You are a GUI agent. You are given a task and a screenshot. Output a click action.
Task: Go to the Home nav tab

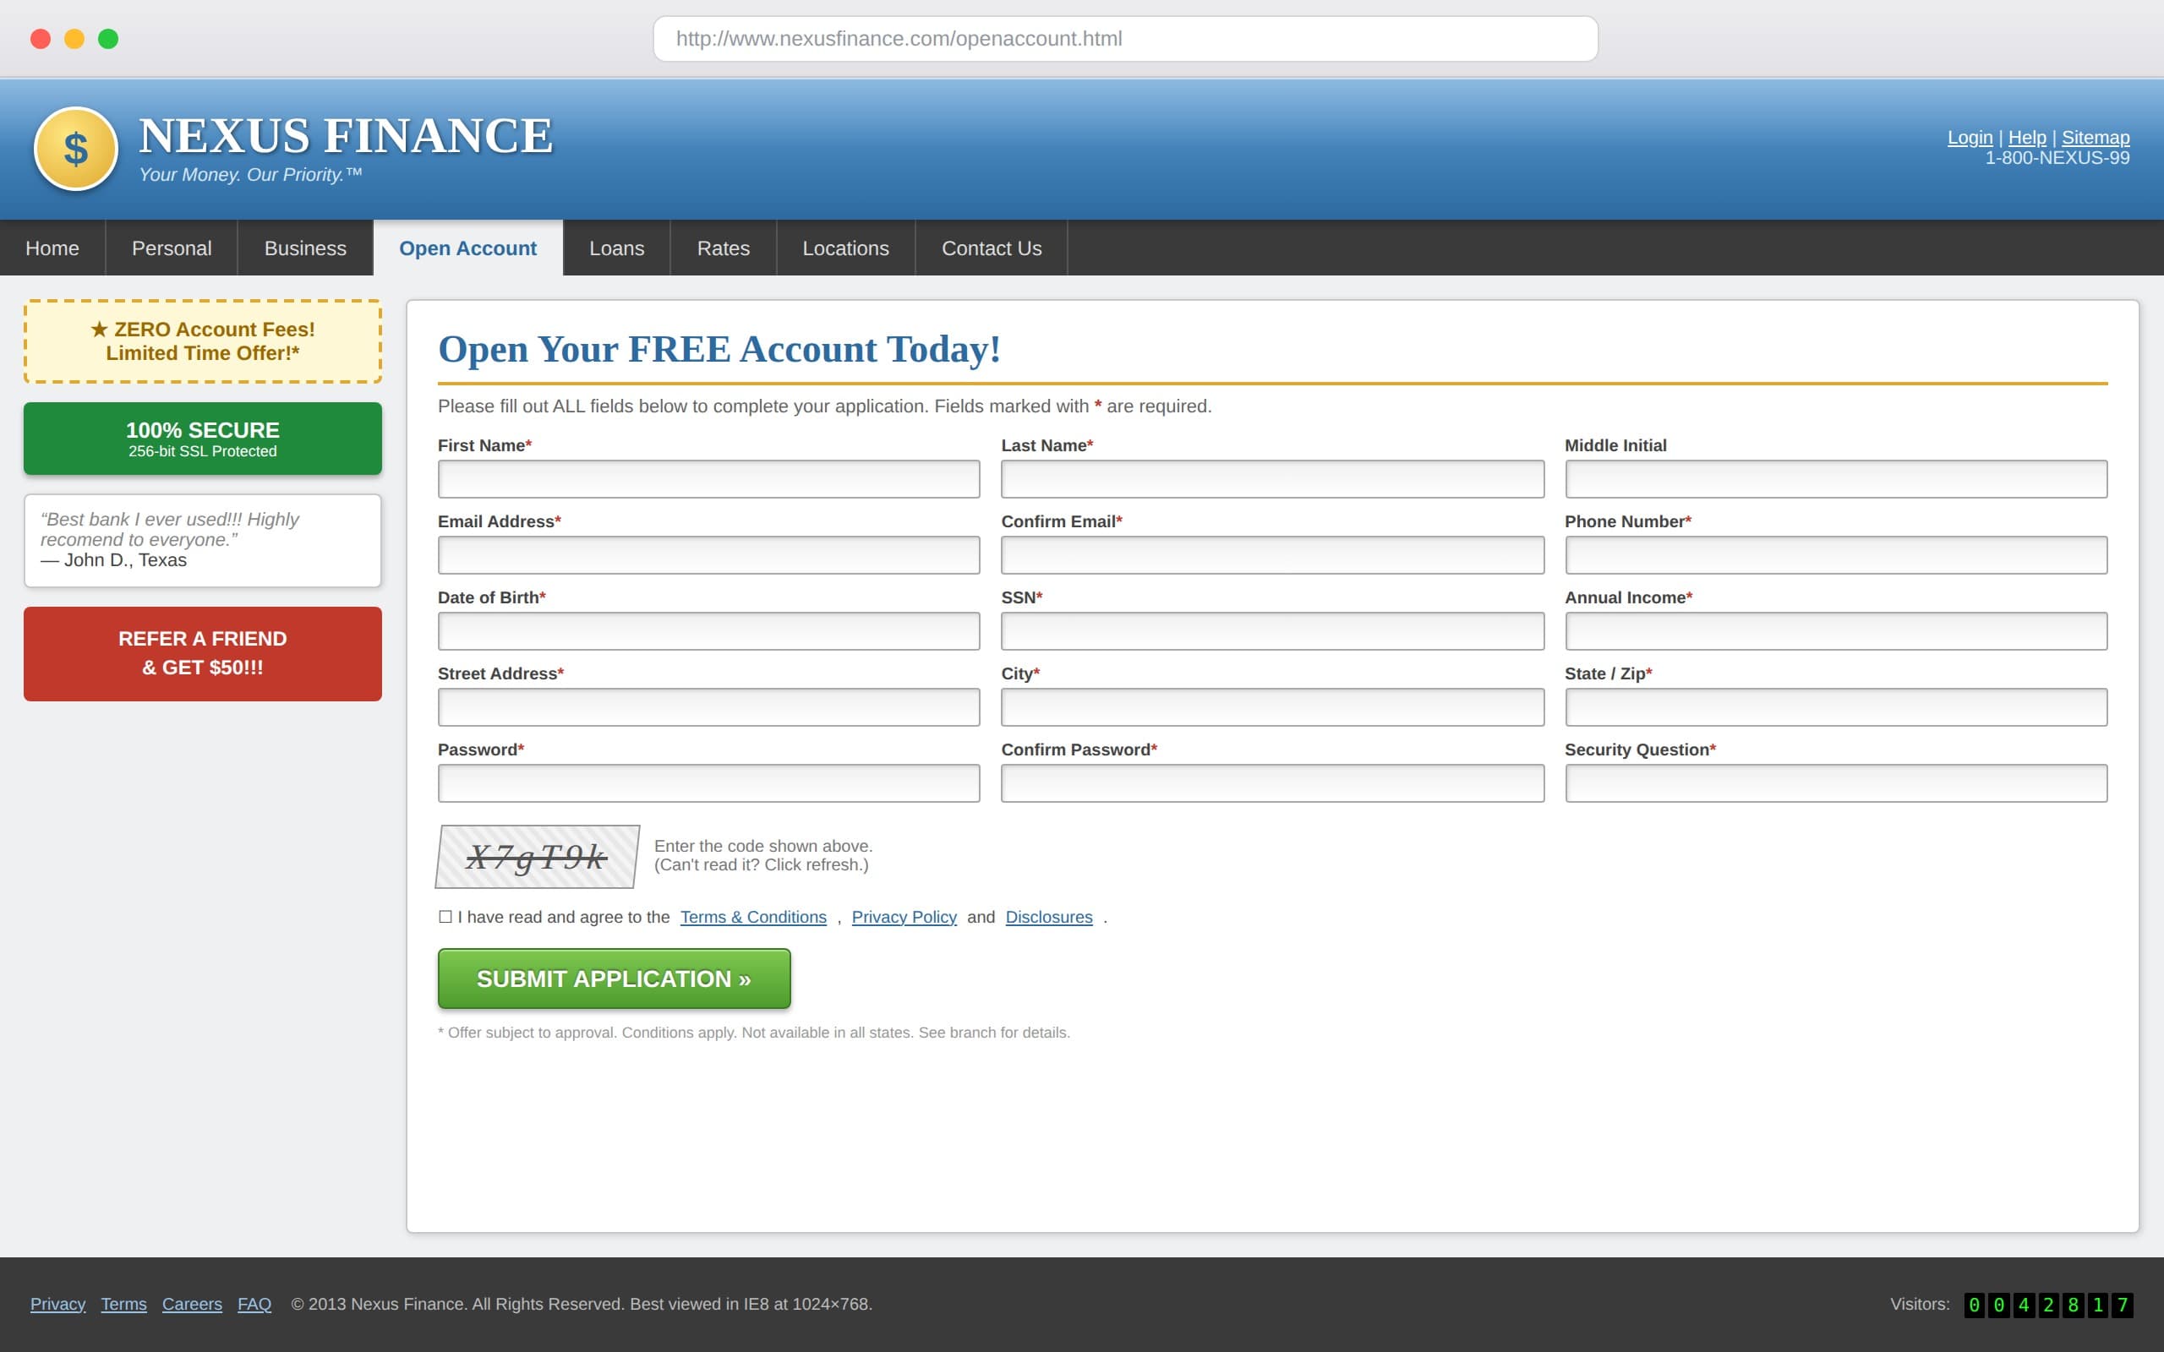(52, 248)
